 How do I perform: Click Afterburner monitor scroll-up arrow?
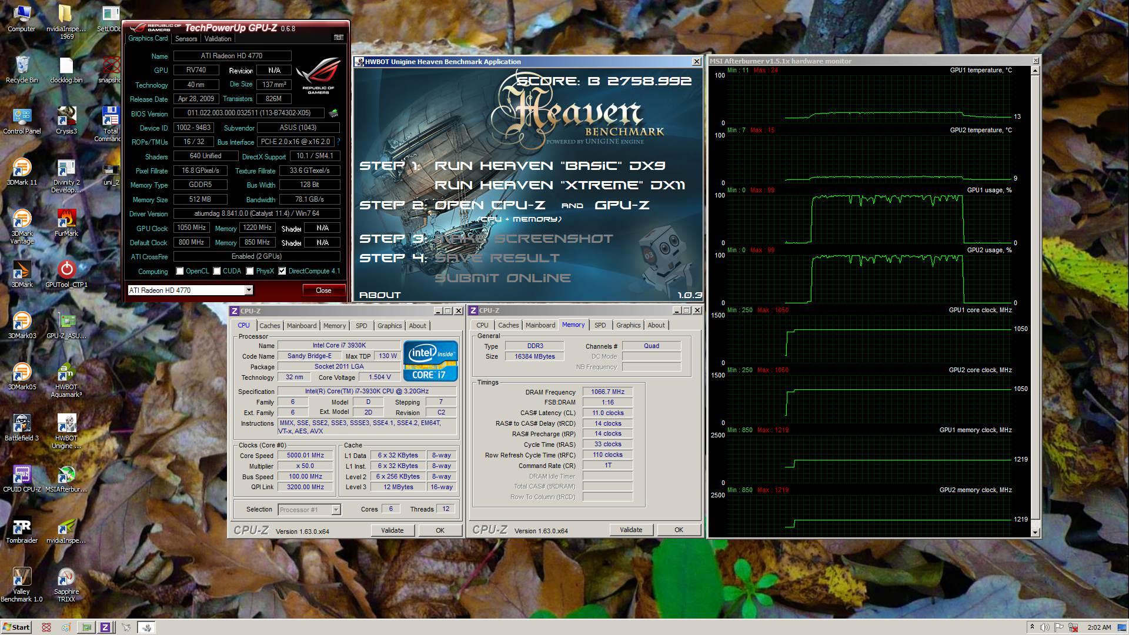(x=1035, y=71)
